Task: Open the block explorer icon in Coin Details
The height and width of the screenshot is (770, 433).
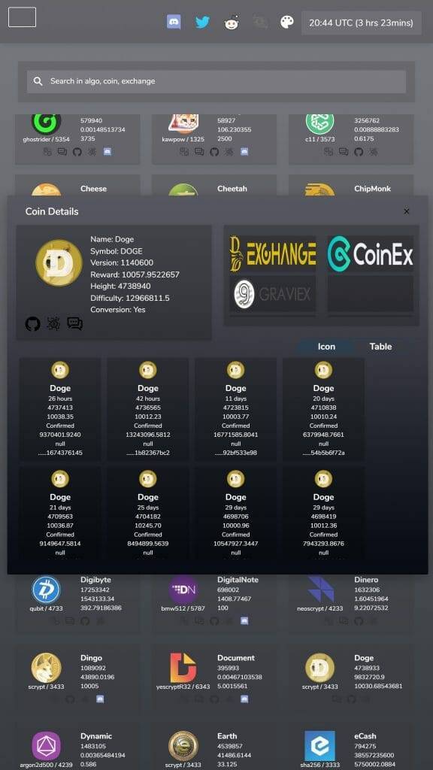Action: (x=53, y=323)
